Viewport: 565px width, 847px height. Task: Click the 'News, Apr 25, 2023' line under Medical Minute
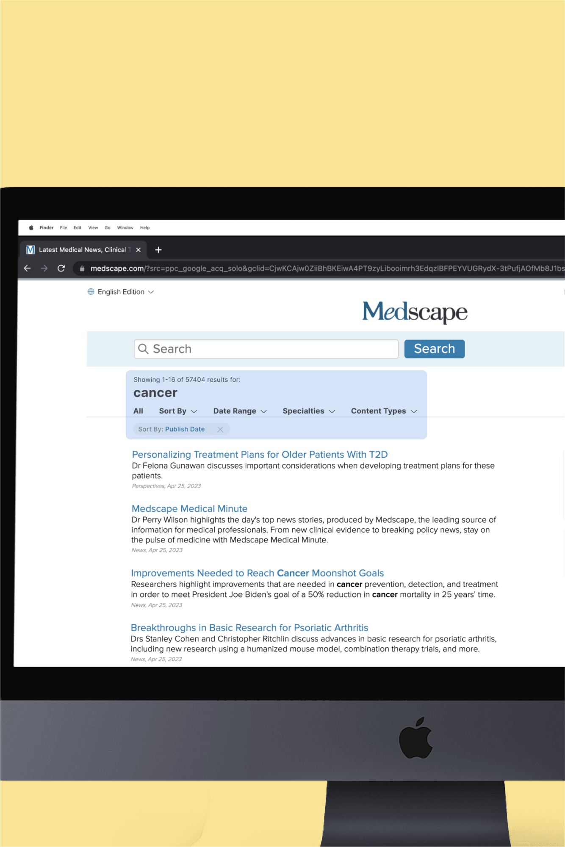coord(157,550)
